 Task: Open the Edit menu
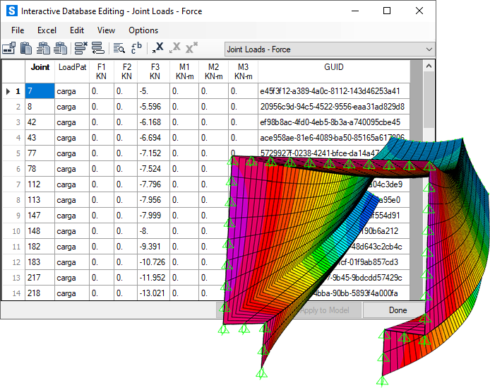[77, 30]
